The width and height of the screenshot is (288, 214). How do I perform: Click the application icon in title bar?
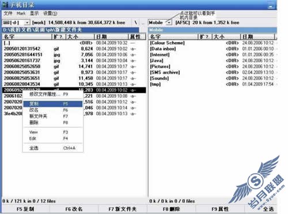click(x=5, y=5)
